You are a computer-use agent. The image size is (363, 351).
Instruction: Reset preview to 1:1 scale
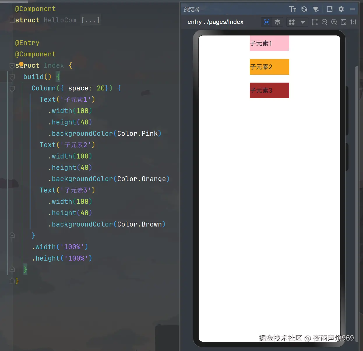pyautogui.click(x=353, y=22)
